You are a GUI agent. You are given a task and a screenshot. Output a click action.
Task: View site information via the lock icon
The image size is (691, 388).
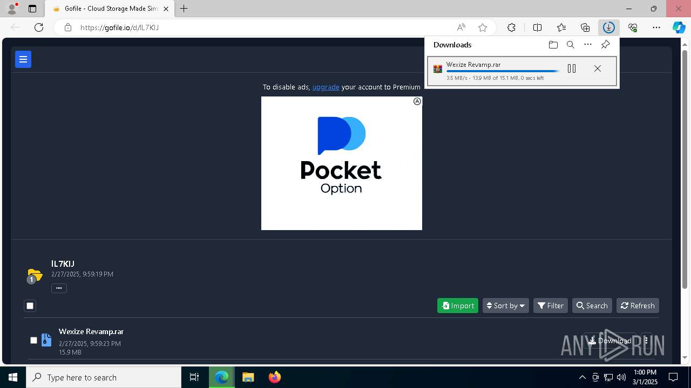point(68,27)
